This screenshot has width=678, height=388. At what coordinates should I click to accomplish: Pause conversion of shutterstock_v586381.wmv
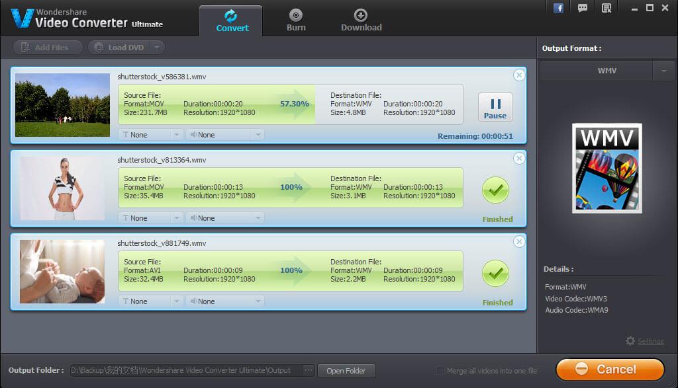click(495, 108)
